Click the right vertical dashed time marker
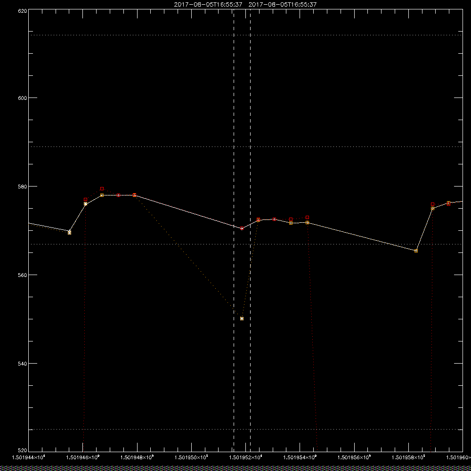The height and width of the screenshot is (471, 471). (250, 230)
